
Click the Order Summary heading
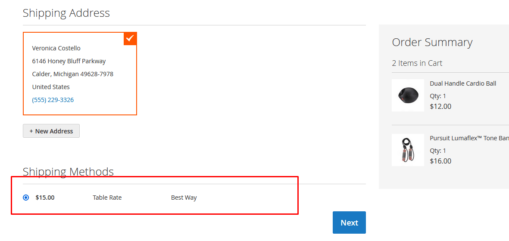pyautogui.click(x=432, y=42)
